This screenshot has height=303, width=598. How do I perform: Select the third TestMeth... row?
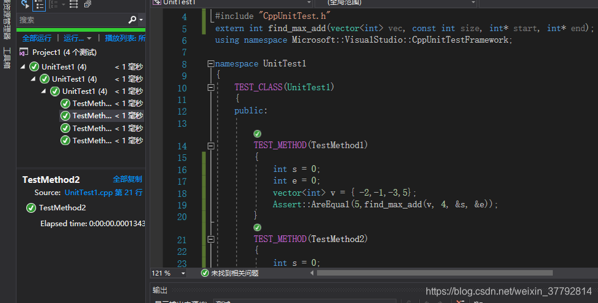pos(102,128)
